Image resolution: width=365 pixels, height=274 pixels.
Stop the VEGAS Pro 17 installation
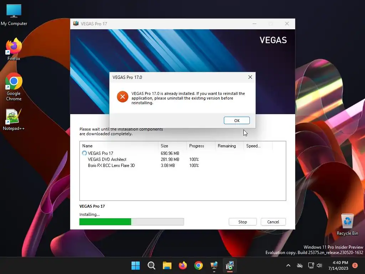tap(242, 222)
